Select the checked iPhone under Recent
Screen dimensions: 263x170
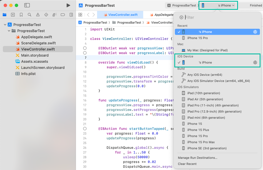pyautogui.click(x=217, y=32)
